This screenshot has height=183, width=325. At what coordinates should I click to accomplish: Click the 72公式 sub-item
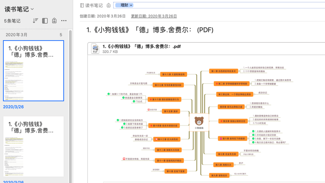[x=138, y=101]
